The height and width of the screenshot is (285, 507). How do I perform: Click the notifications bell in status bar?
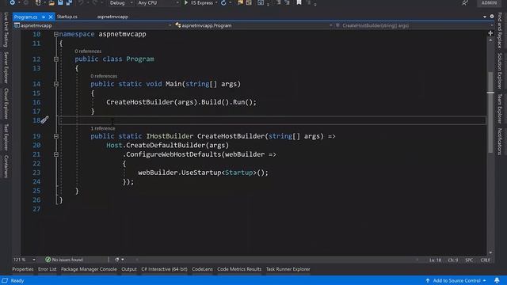(x=497, y=280)
